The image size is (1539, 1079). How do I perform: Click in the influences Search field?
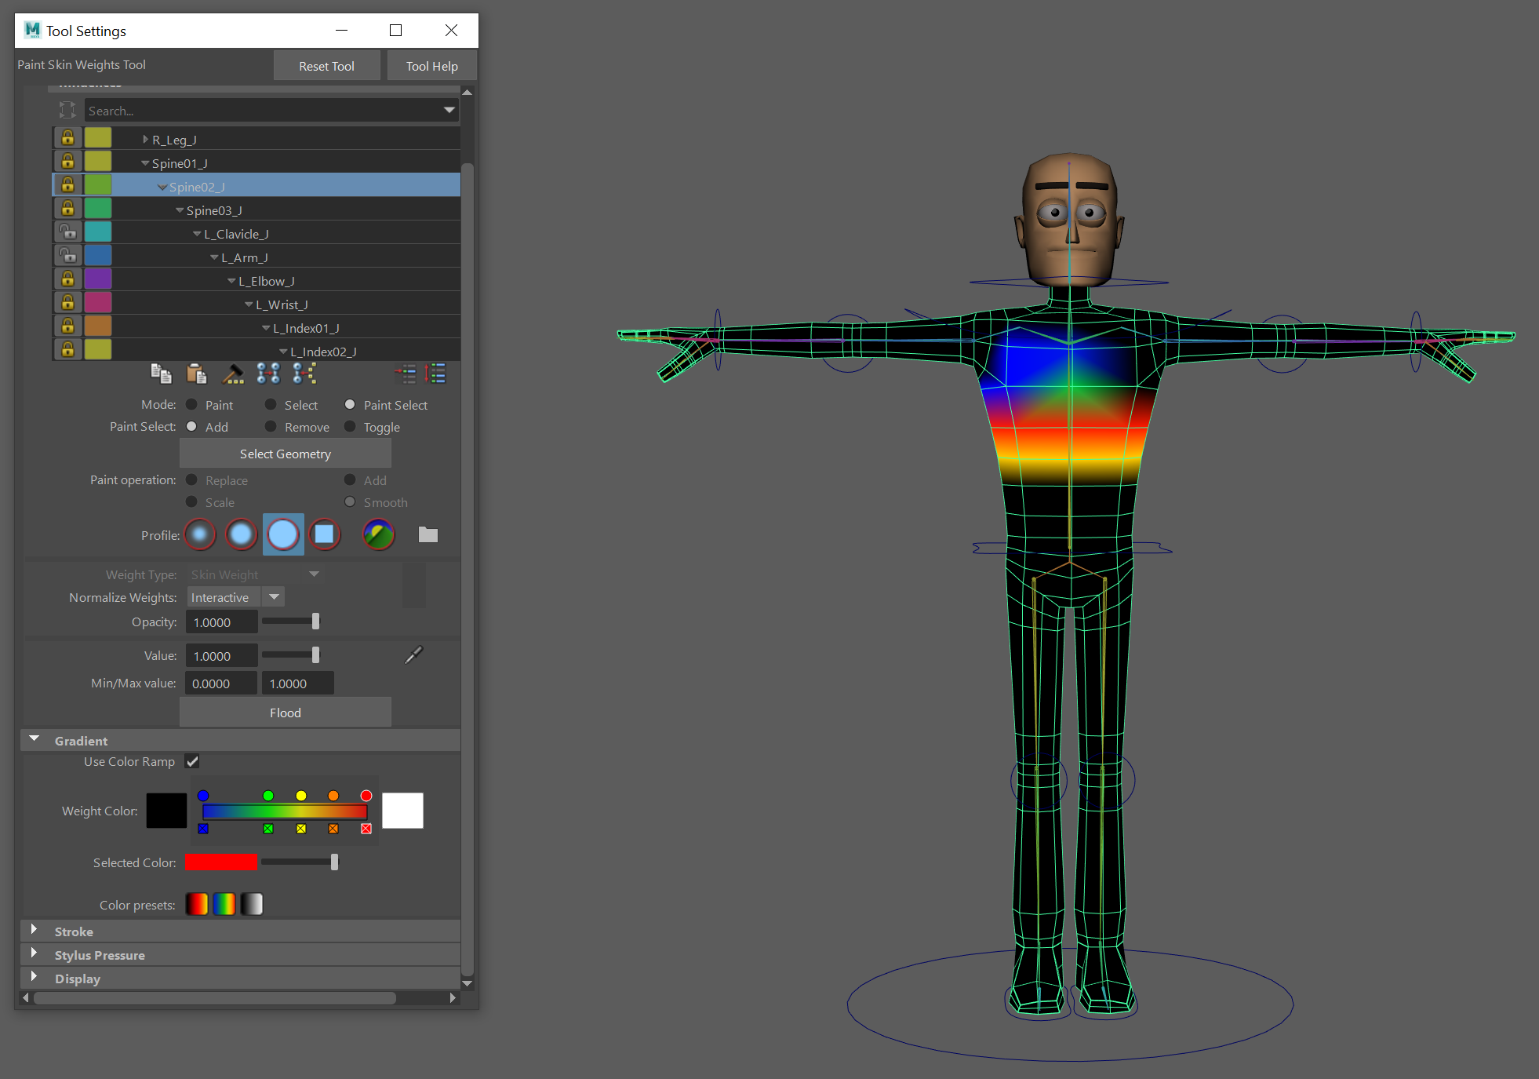[x=263, y=111]
